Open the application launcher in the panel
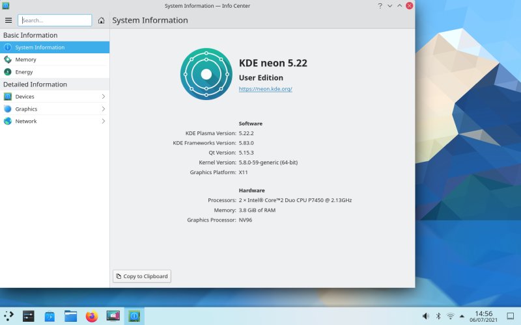The image size is (521, 325). [x=8, y=316]
